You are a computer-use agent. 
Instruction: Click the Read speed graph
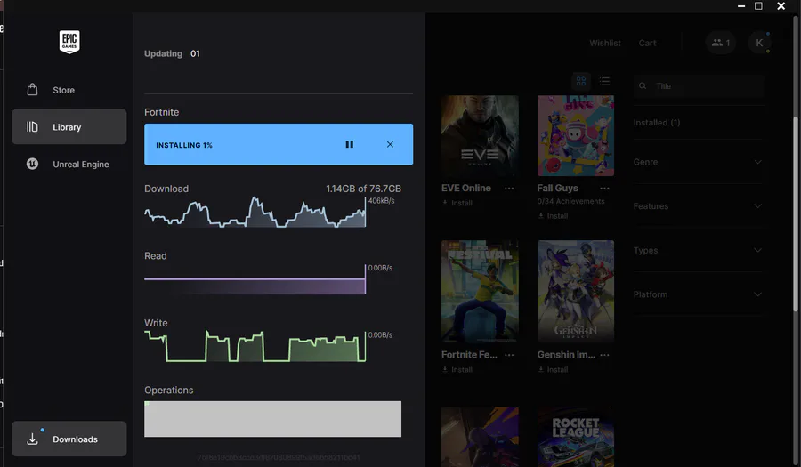[255, 279]
